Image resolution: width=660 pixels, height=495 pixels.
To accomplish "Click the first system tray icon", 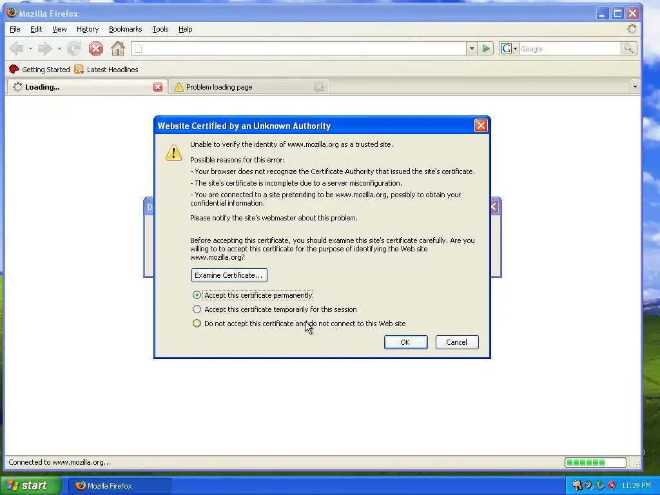I will (577, 486).
